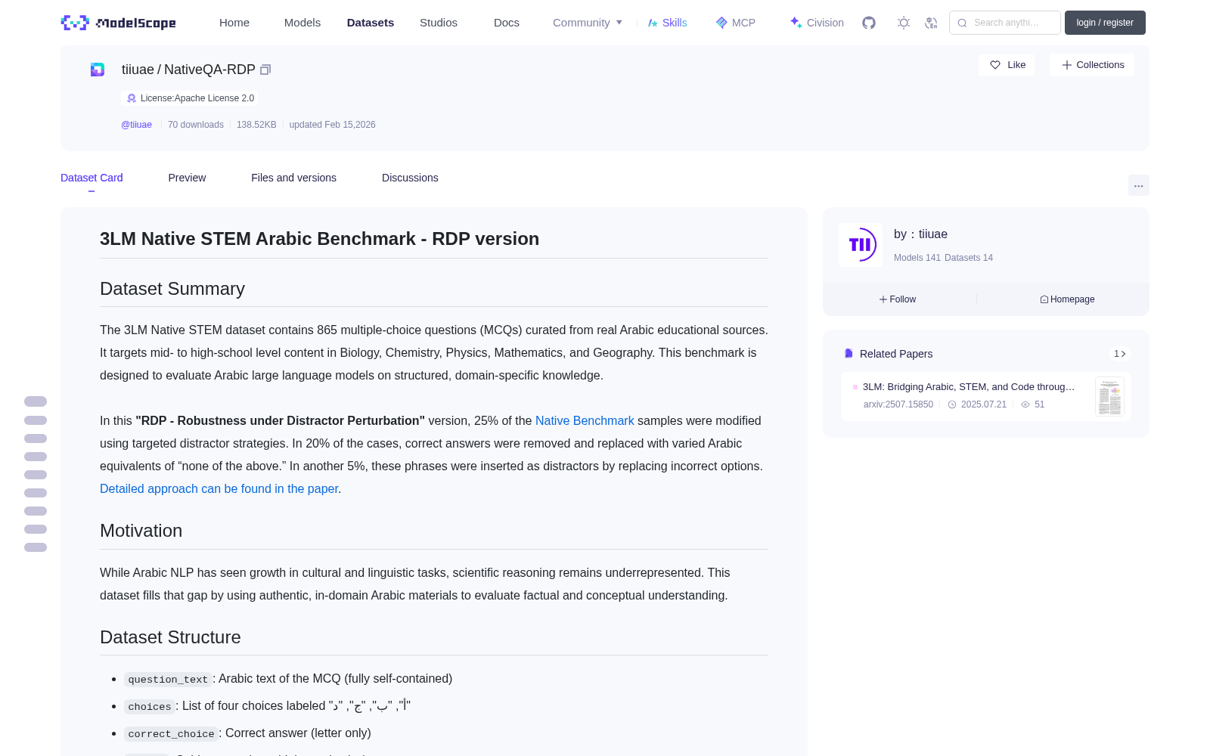Like this dataset with heart button

tap(1007, 65)
